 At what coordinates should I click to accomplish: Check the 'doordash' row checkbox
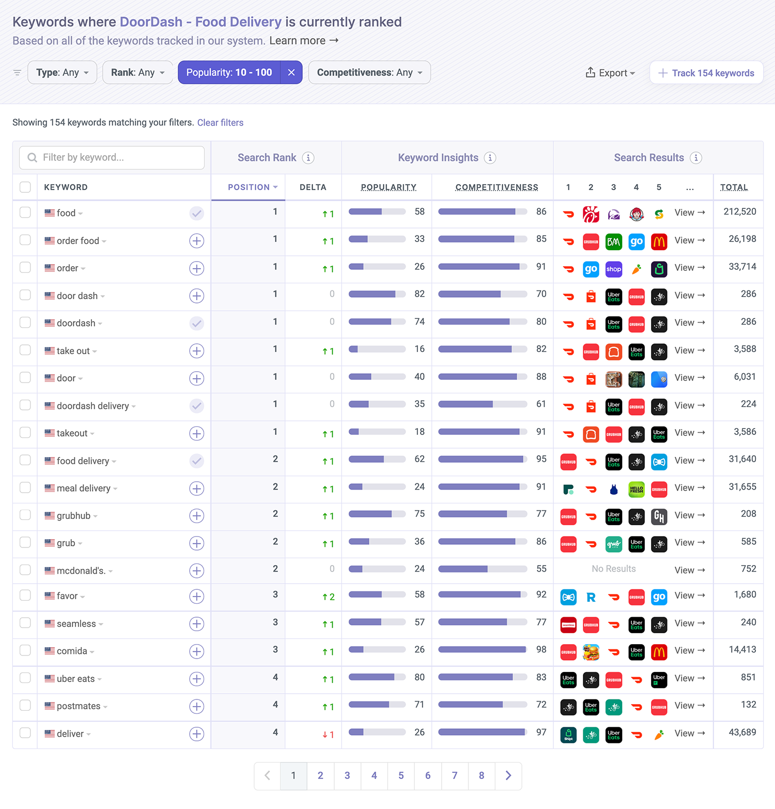point(25,323)
